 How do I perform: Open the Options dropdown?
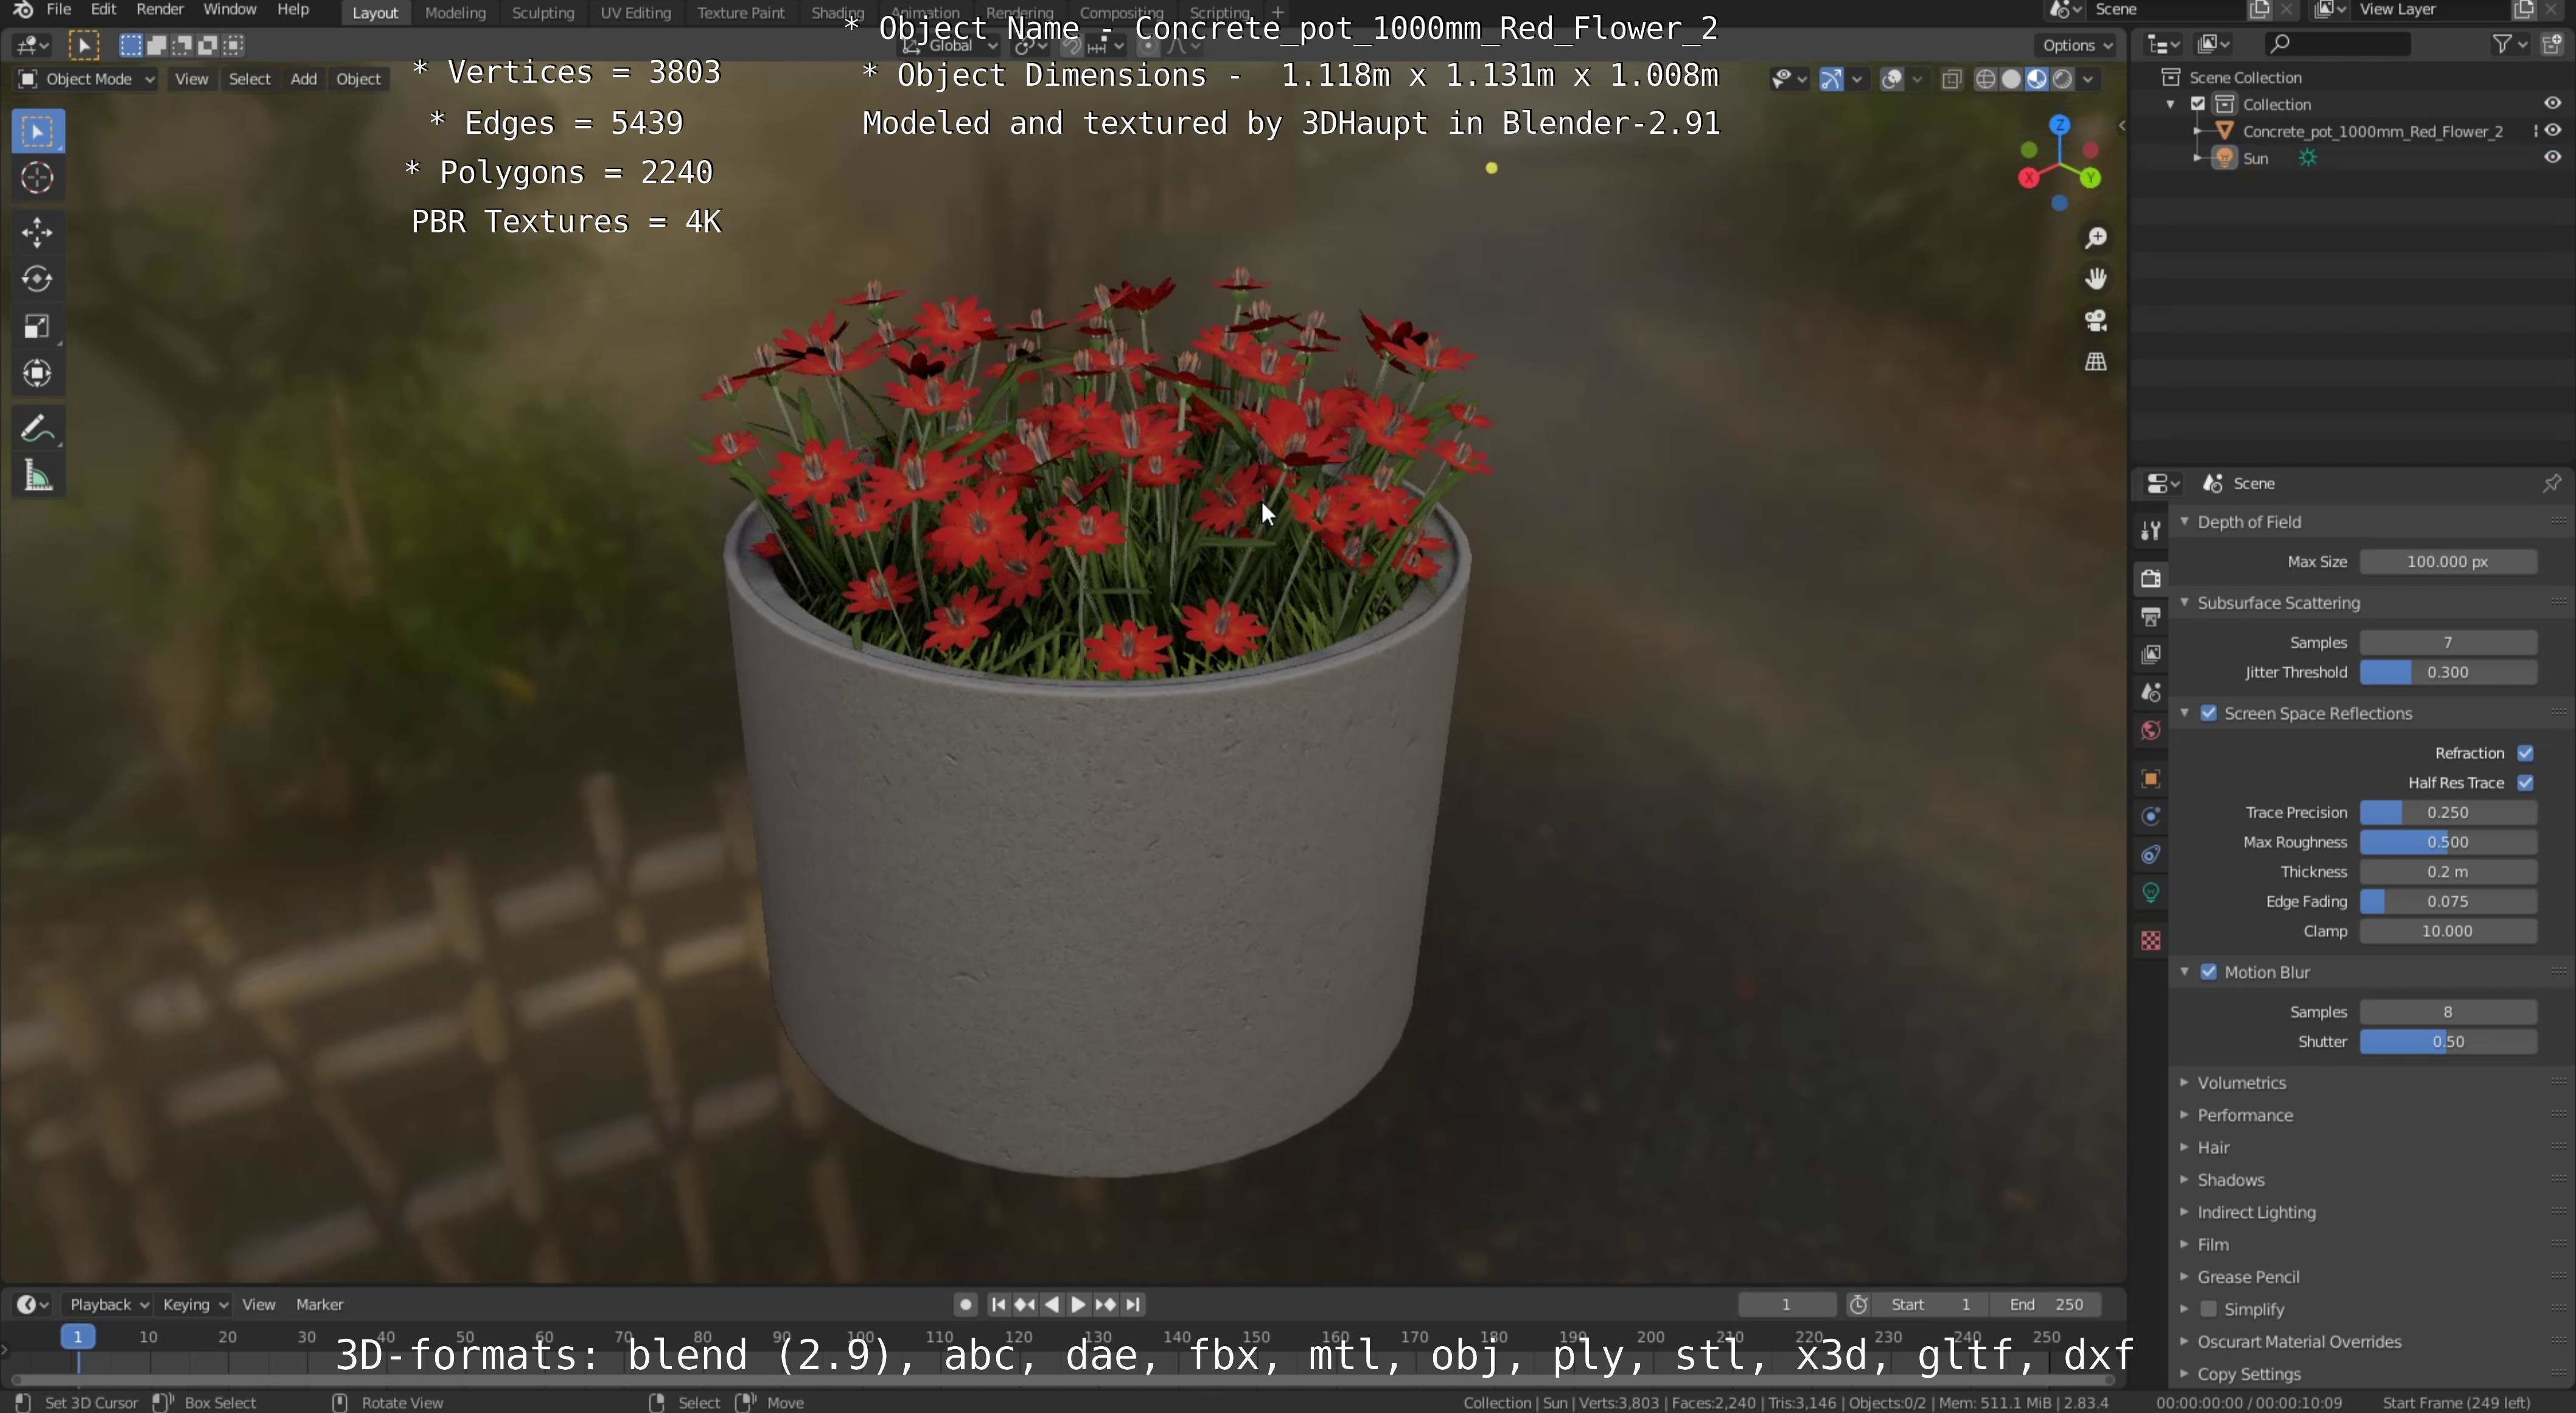pyautogui.click(x=2076, y=45)
